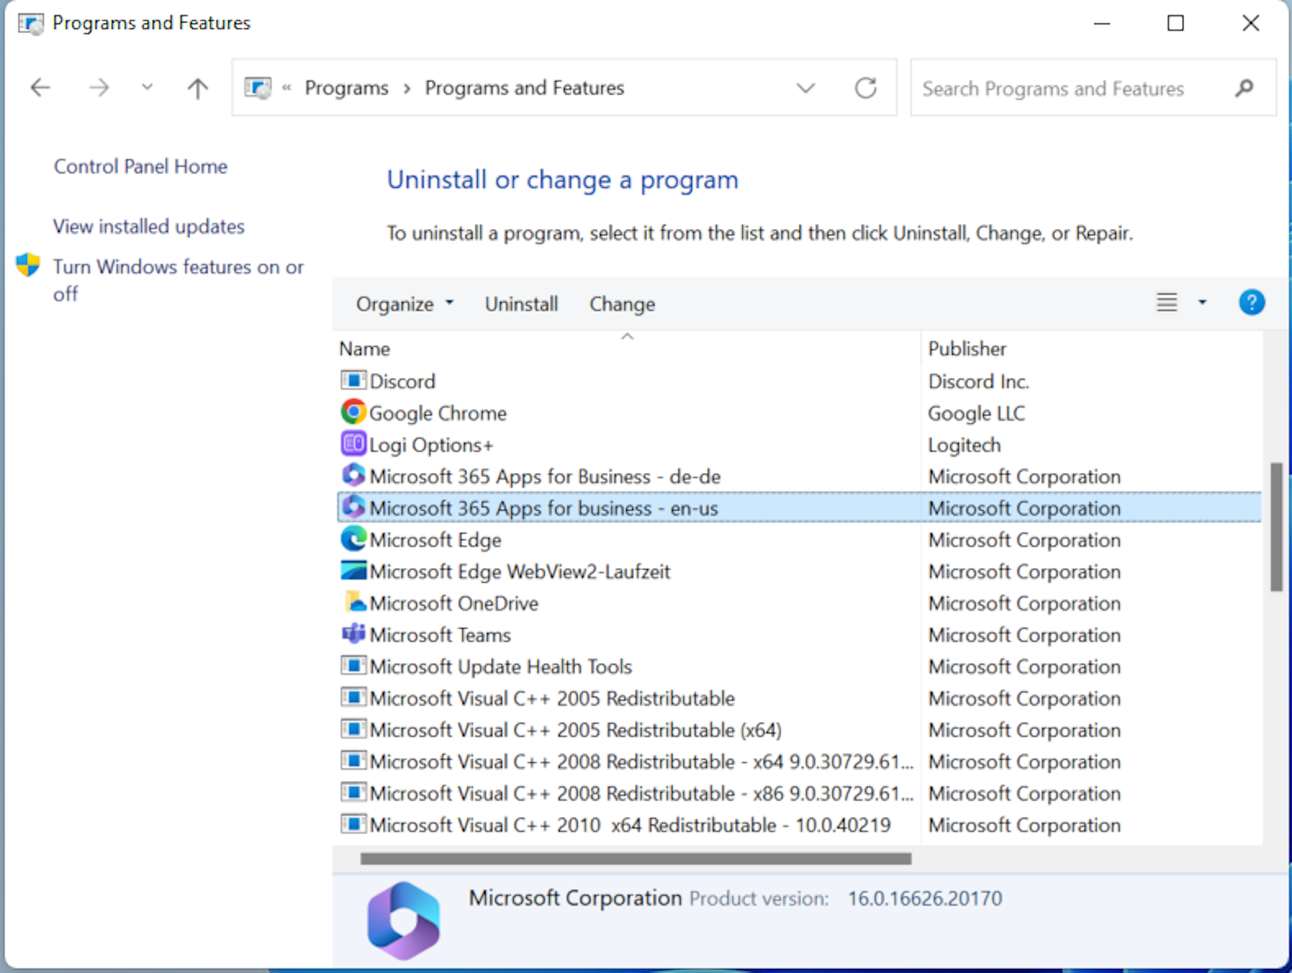Click the Logi Options+ program icon
1292x973 pixels.
353,444
